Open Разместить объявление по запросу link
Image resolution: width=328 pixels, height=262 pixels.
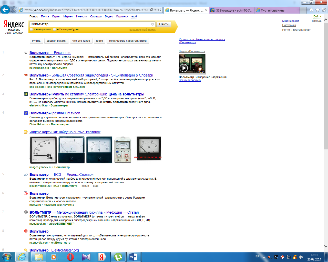coord(202,41)
